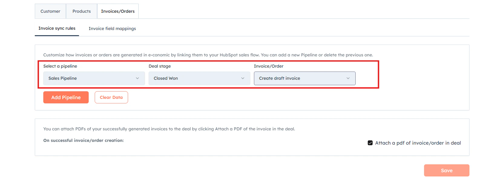
Task: Switch to Invoice field mappings sub-tab
Action: (x=112, y=28)
